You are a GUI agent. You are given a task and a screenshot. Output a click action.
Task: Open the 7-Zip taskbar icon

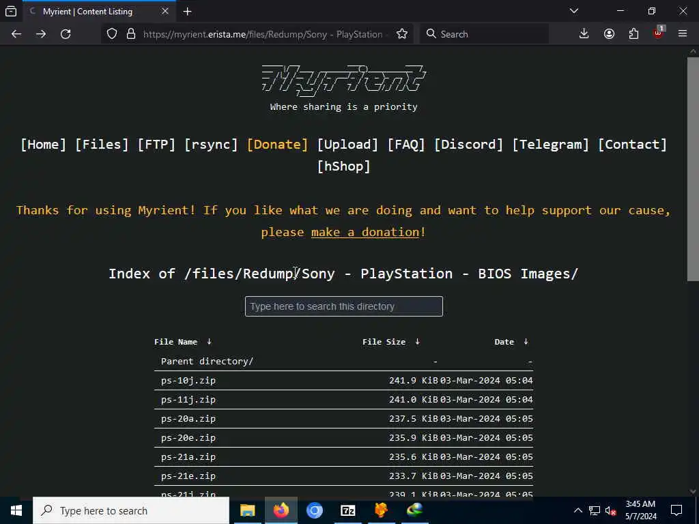(347, 510)
